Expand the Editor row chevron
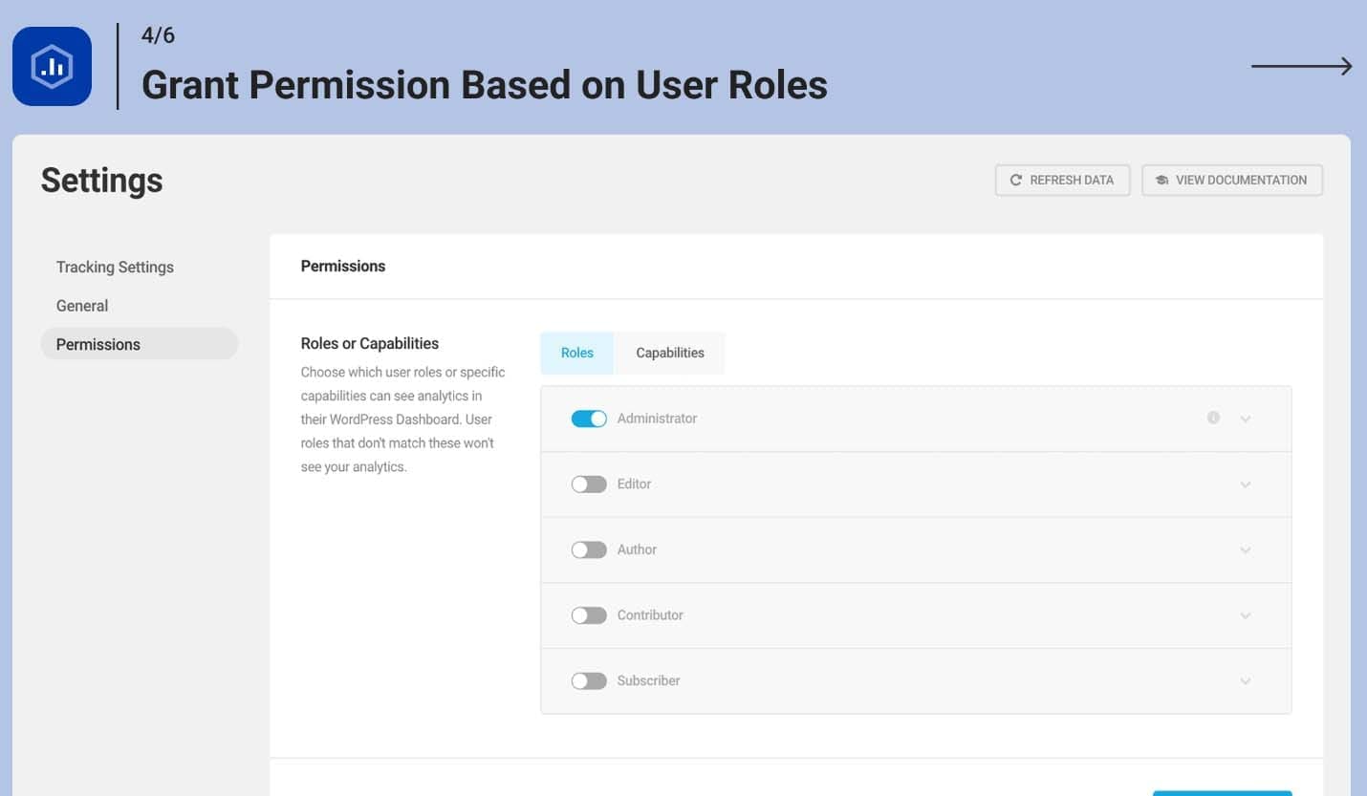Viewport: 1367px width, 796px height. 1246,484
